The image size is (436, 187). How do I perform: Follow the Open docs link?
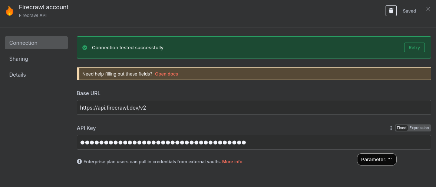click(x=166, y=74)
